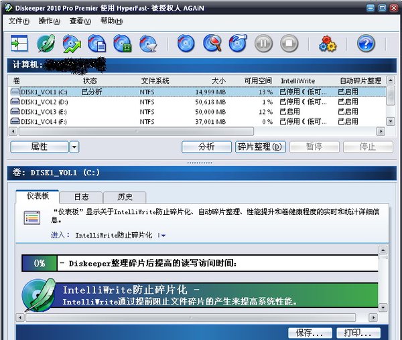
Task: Open IntelliWrite feather toolbar icon
Action: [46, 44]
